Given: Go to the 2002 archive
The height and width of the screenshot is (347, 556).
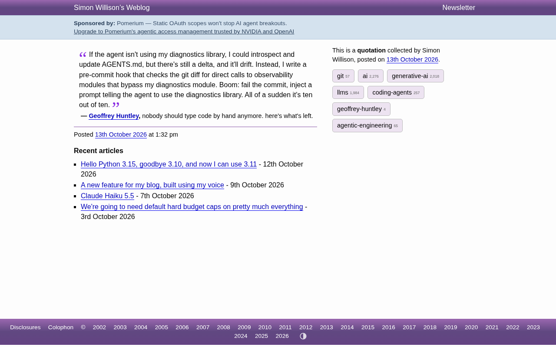Looking at the screenshot, I should (x=99, y=327).
